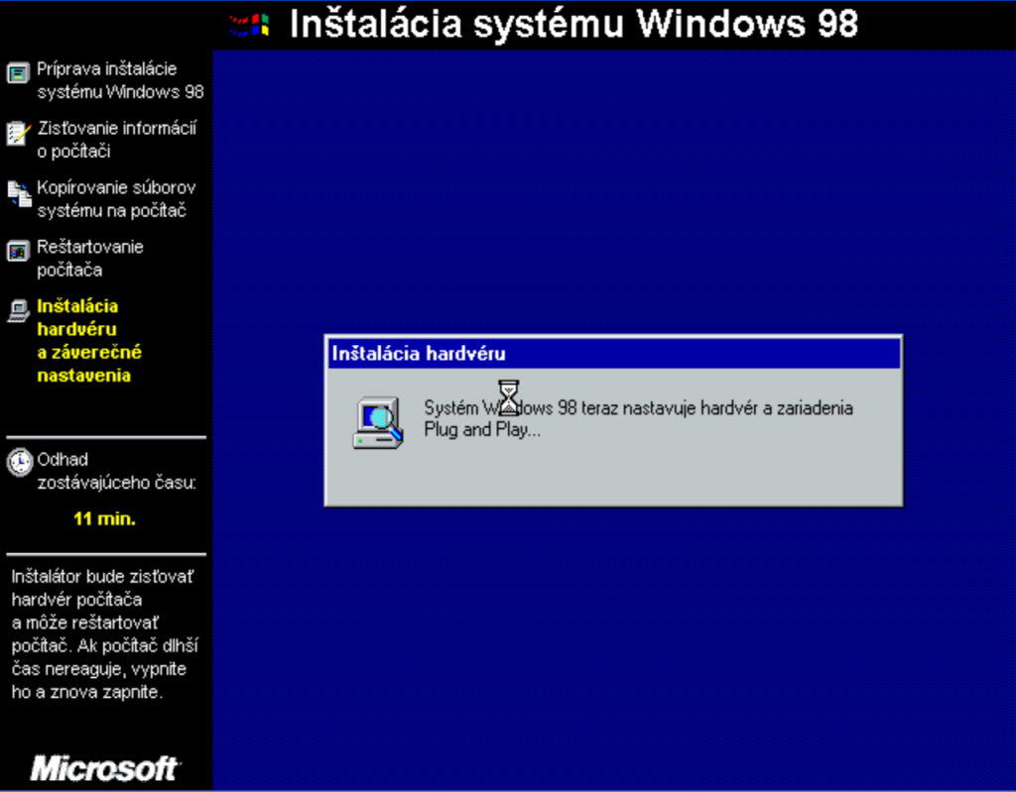Screen dimensions: 1016x792
Task: Select the "Zisťovanie informácií o počítači" step text
Action: point(117,140)
